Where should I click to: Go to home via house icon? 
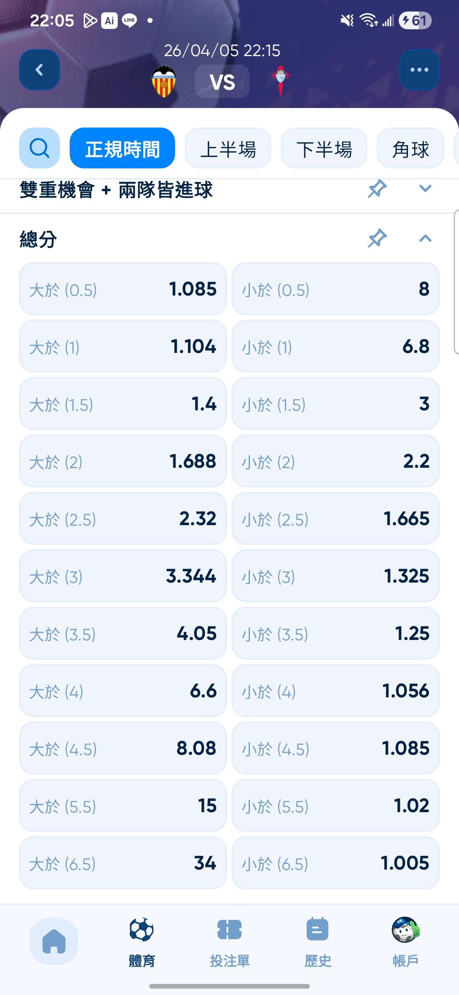(54, 941)
